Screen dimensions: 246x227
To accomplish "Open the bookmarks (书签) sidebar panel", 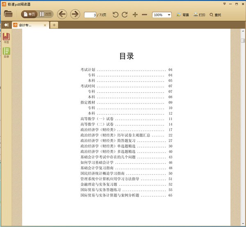I will coord(7,38).
